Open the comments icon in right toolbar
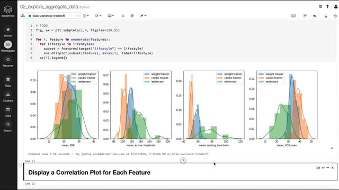 click(315, 16)
